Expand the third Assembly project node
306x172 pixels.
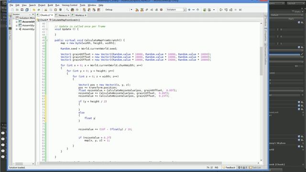(17, 29)
